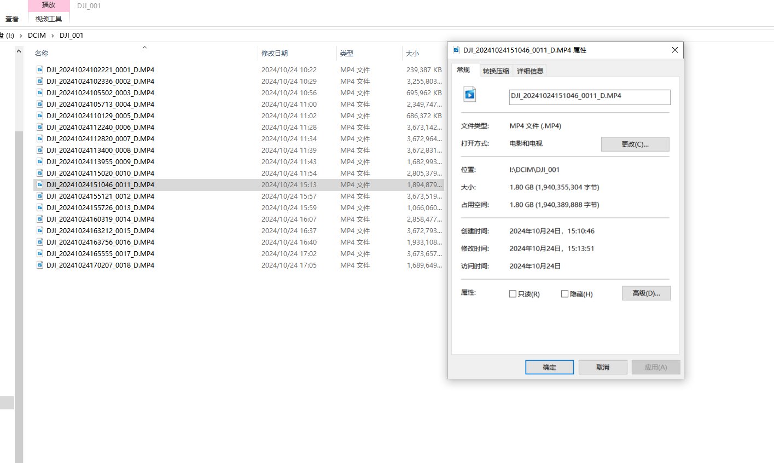
Task: Click the file icon of DJI_20241024110129_0005_D.MP4
Action: pos(40,115)
